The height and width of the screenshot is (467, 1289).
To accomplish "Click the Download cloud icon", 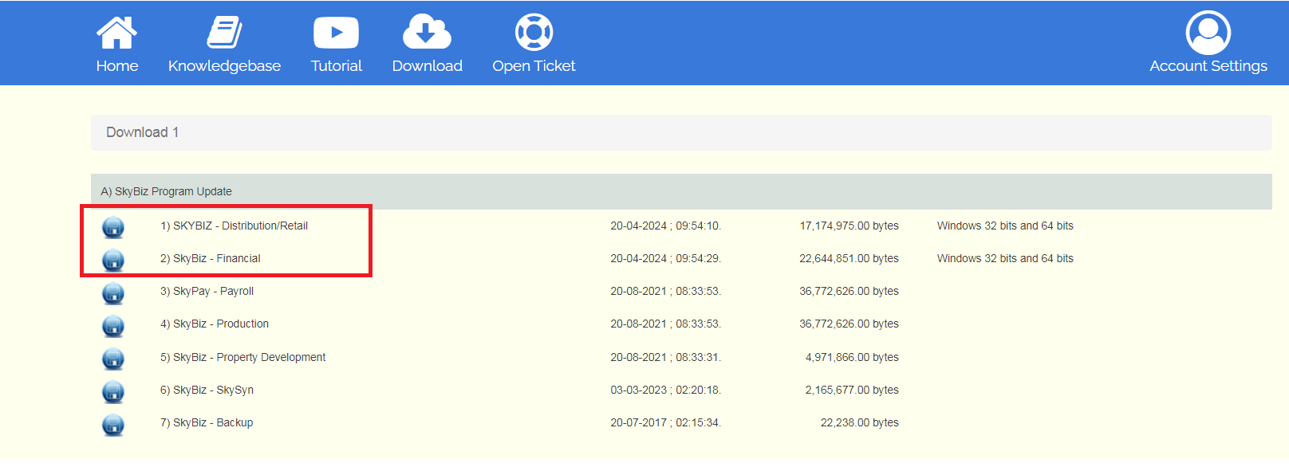I will 427,33.
